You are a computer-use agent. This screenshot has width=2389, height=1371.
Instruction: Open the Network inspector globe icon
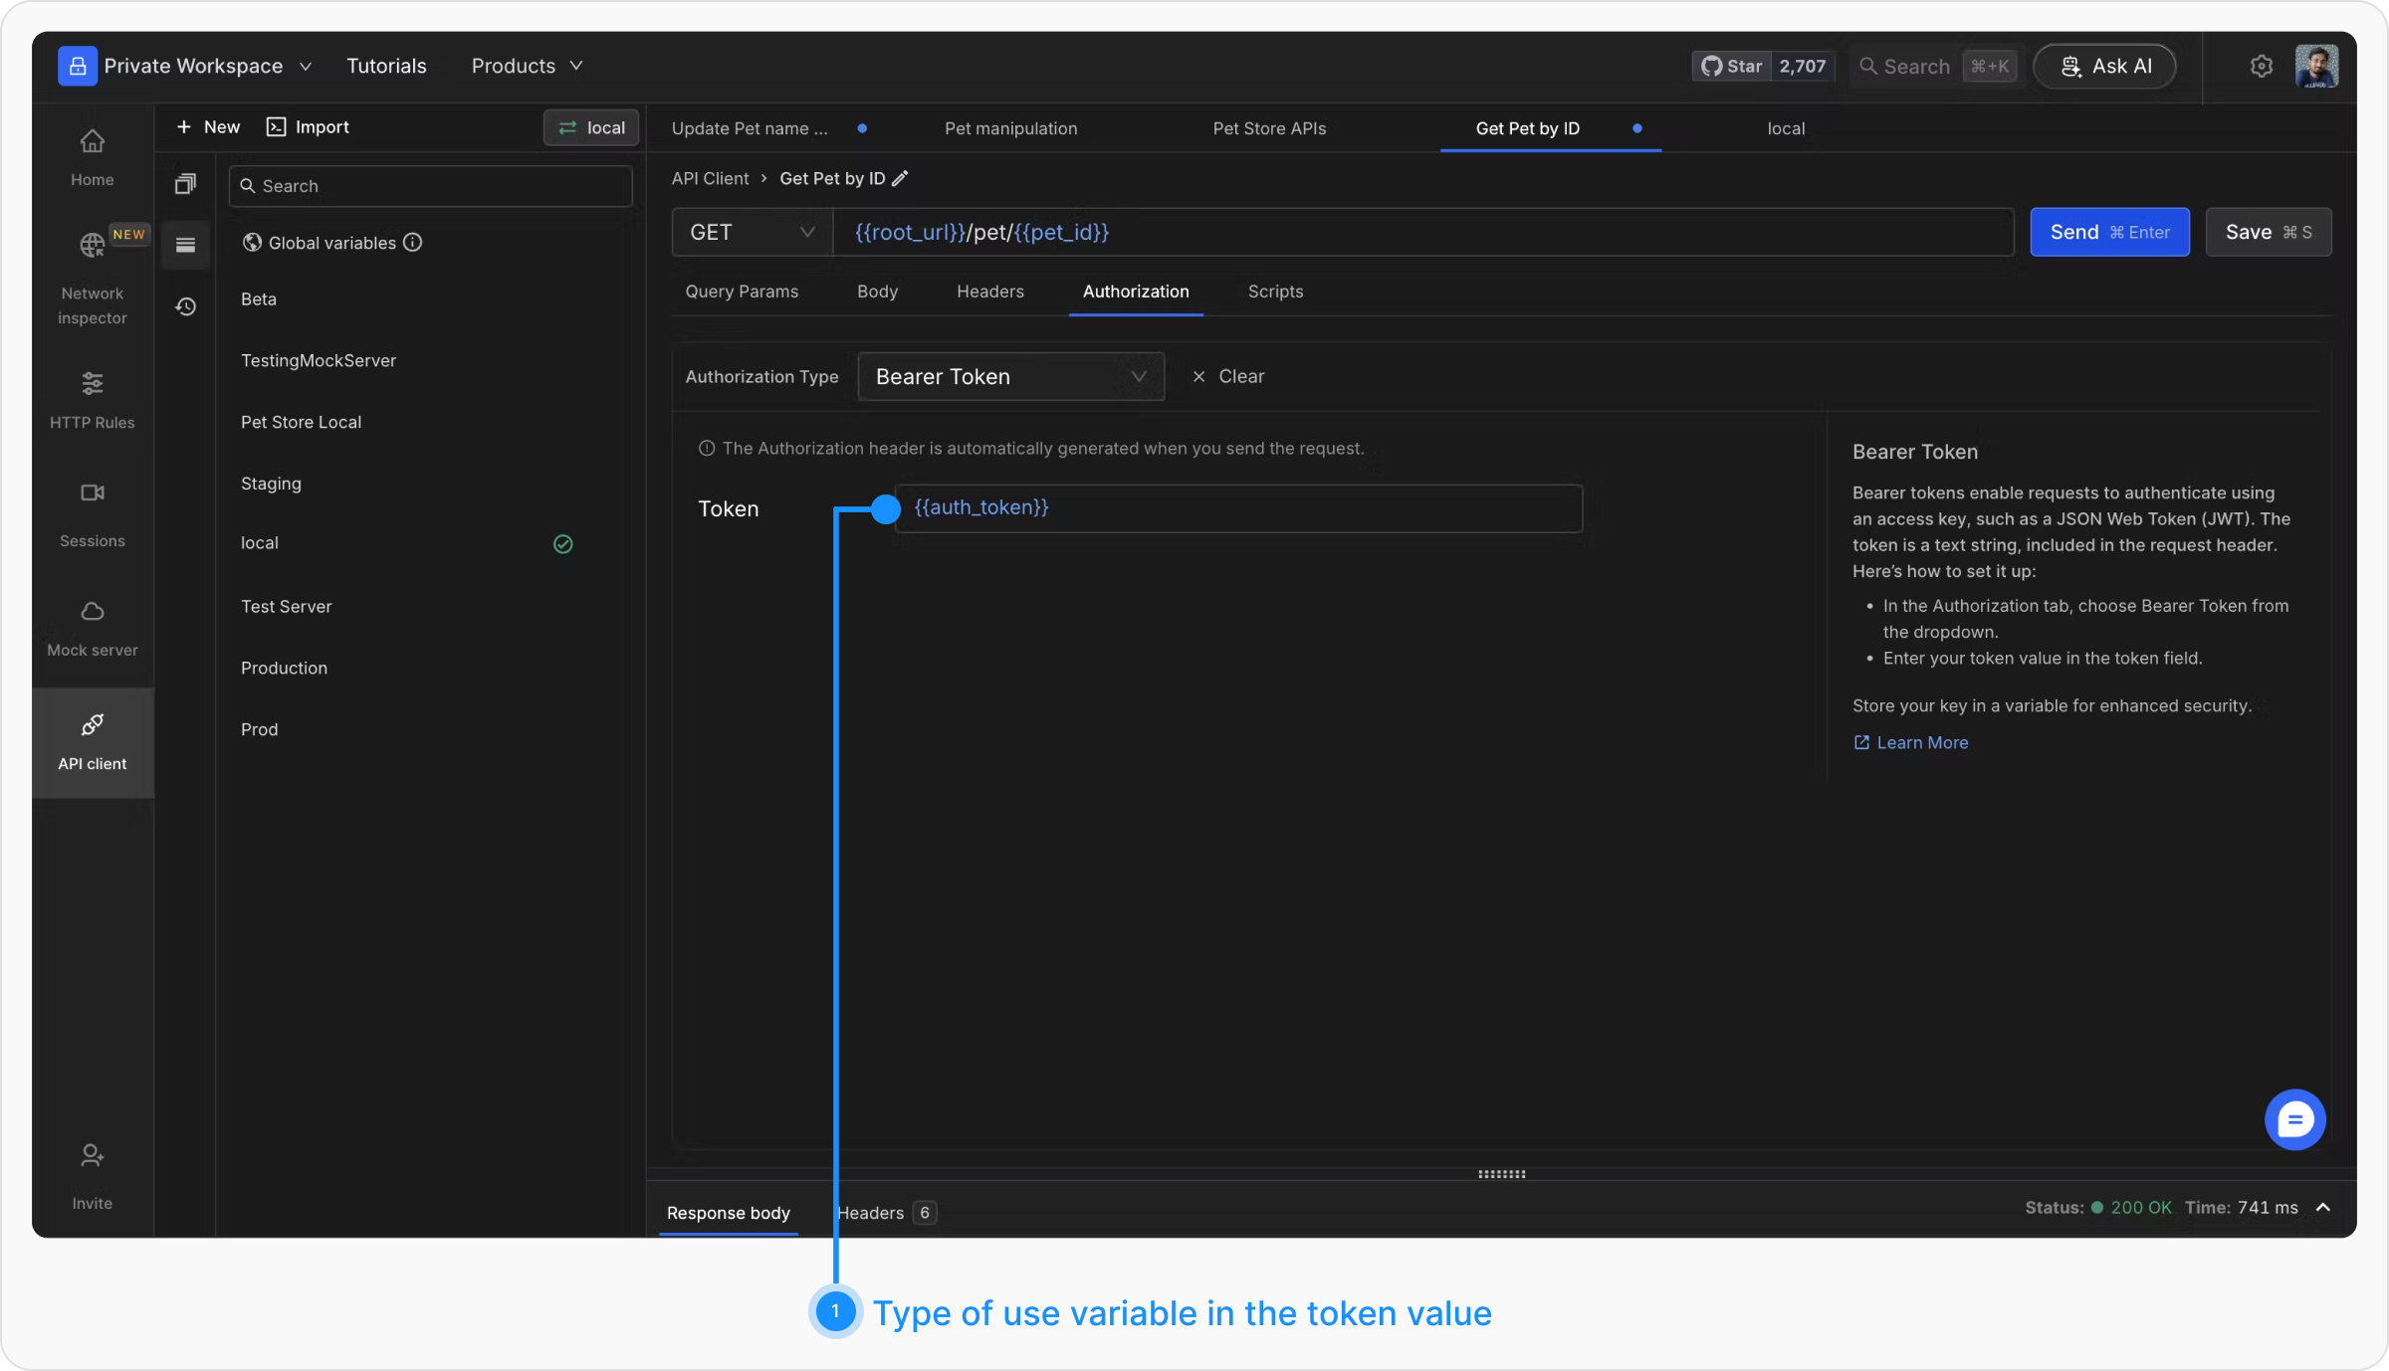pyautogui.click(x=92, y=245)
